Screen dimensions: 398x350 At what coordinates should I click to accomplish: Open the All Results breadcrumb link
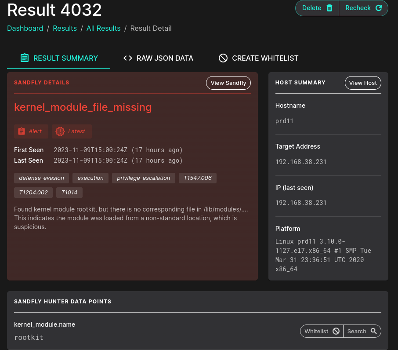[x=103, y=28]
